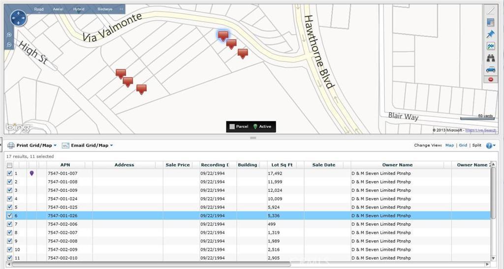Click the Grid view link

click(463, 146)
